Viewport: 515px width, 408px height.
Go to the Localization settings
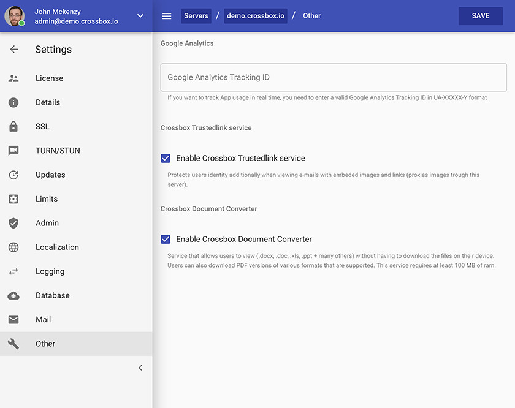pyautogui.click(x=76, y=247)
